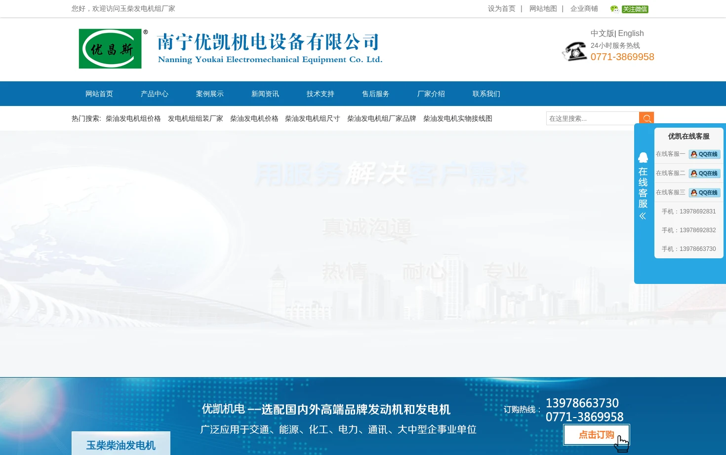726x455 pixels.
Task: Open 网站首页 in navigation bar
Action: click(99, 94)
